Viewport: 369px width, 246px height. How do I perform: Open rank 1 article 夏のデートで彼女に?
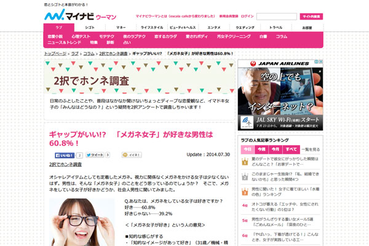click(x=285, y=162)
